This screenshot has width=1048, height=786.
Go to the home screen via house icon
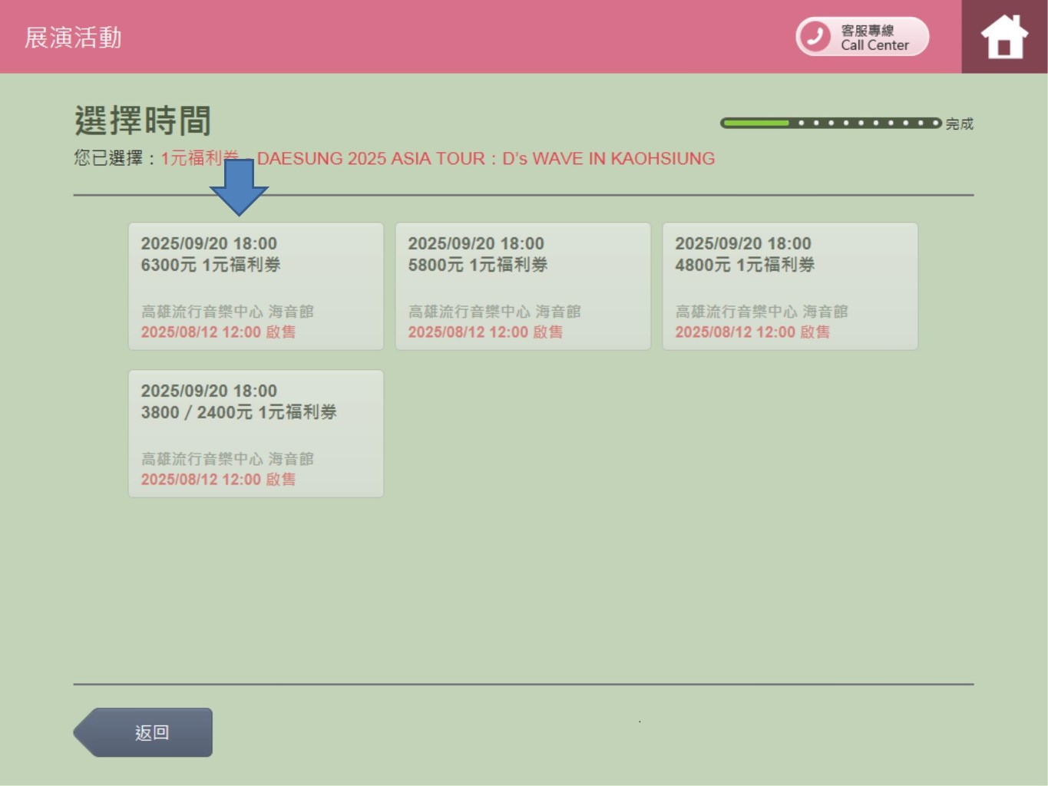pyautogui.click(x=1003, y=37)
